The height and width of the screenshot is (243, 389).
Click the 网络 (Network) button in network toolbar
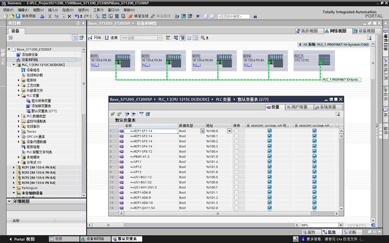[95, 38]
